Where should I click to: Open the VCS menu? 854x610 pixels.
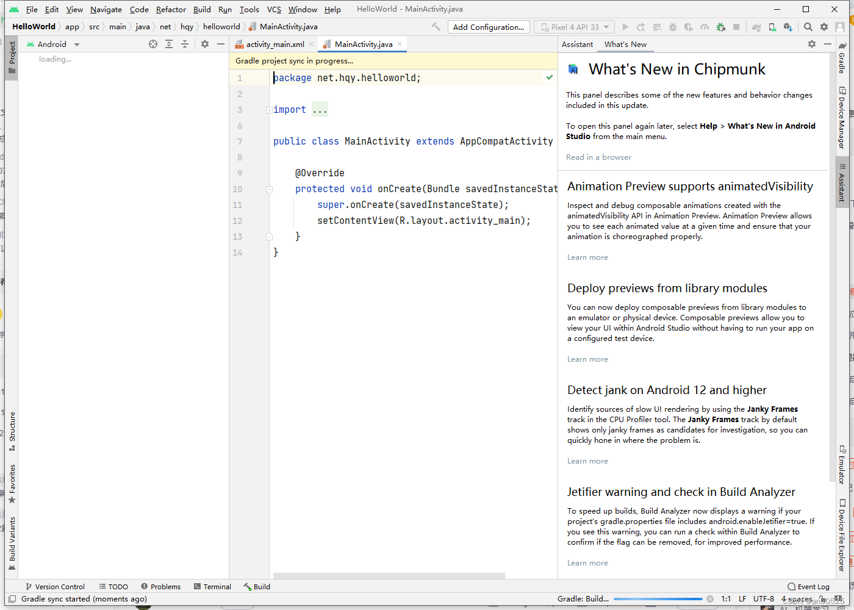click(274, 9)
